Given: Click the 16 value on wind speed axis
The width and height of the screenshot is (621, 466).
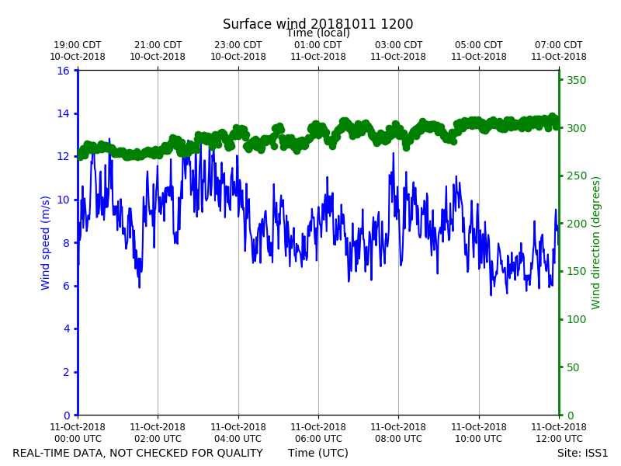Looking at the screenshot, I should (x=63, y=71).
